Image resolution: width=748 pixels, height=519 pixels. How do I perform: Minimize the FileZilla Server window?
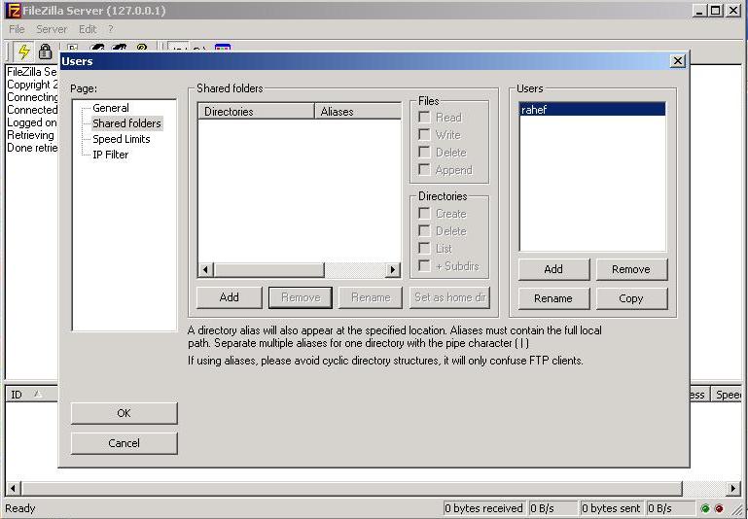699,11
